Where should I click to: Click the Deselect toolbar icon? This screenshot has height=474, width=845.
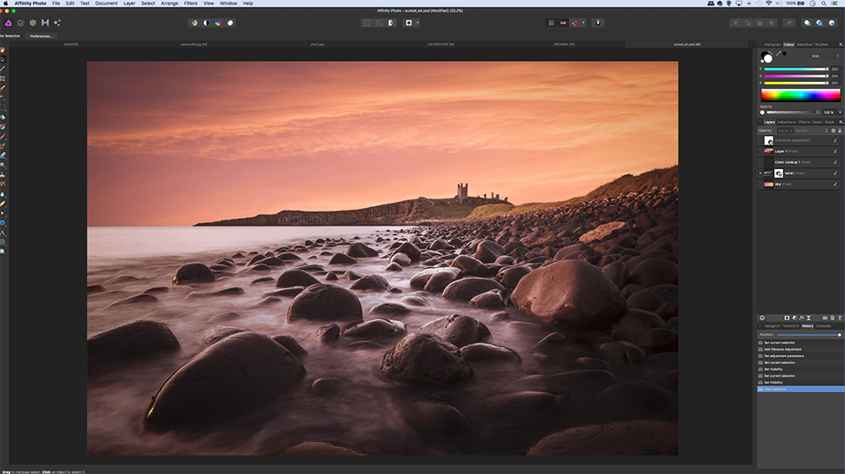point(379,23)
